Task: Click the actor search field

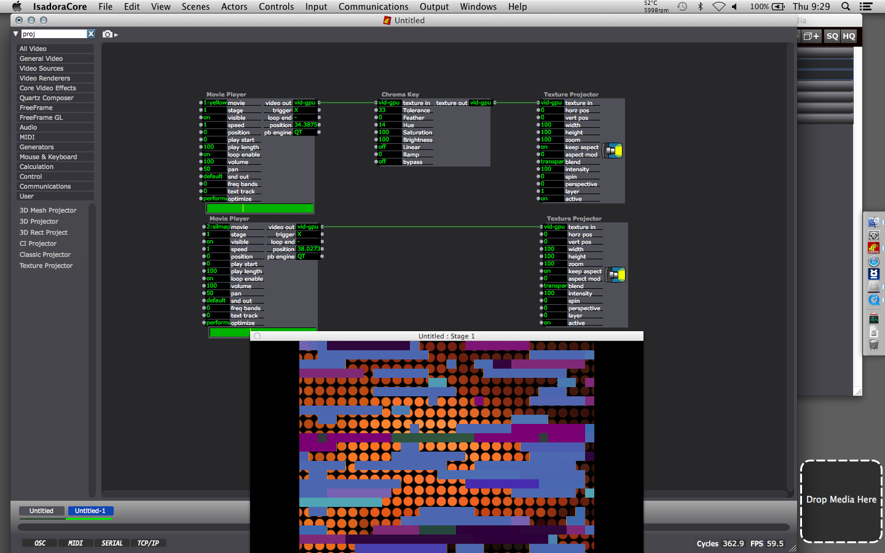Action: 54,34
